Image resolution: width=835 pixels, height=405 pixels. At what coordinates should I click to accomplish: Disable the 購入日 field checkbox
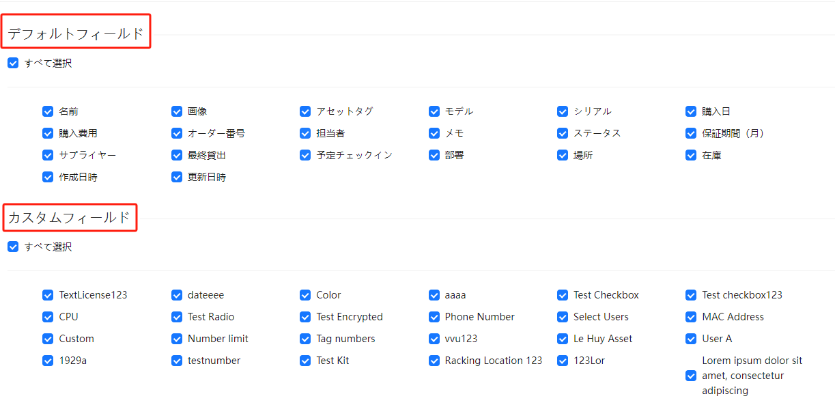coord(691,111)
